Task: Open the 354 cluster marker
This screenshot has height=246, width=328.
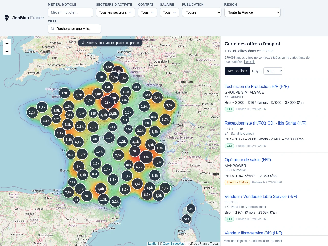Action: tap(128, 129)
